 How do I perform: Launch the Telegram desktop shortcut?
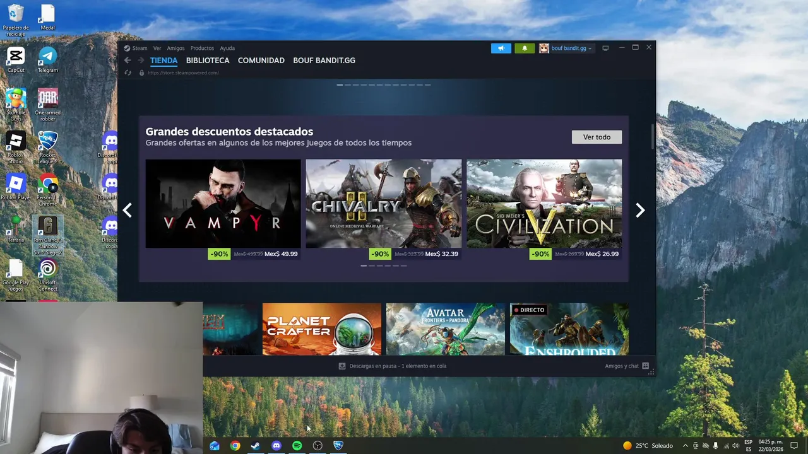[x=47, y=60]
